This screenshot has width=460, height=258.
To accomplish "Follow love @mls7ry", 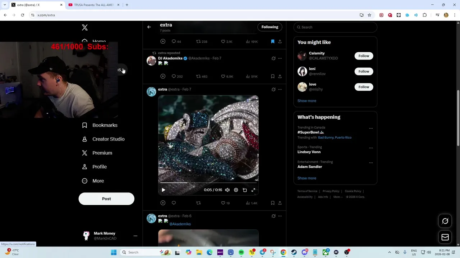I will coord(364,87).
